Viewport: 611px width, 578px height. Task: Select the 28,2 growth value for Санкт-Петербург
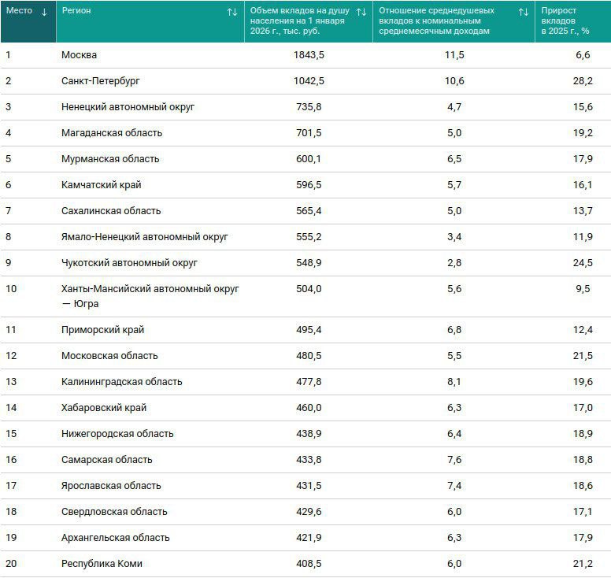click(x=582, y=81)
